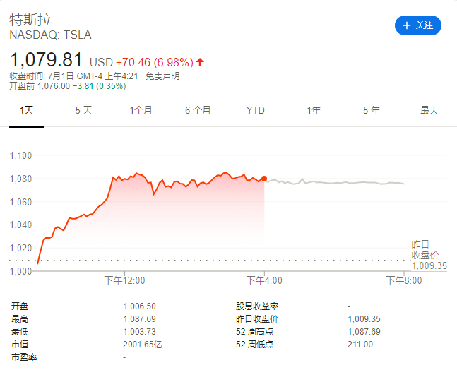Open the 免责声明 disclaimer link
The image size is (457, 370).
(x=162, y=76)
